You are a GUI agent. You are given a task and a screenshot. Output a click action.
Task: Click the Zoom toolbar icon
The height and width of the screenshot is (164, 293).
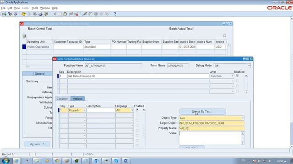pos(90,14)
